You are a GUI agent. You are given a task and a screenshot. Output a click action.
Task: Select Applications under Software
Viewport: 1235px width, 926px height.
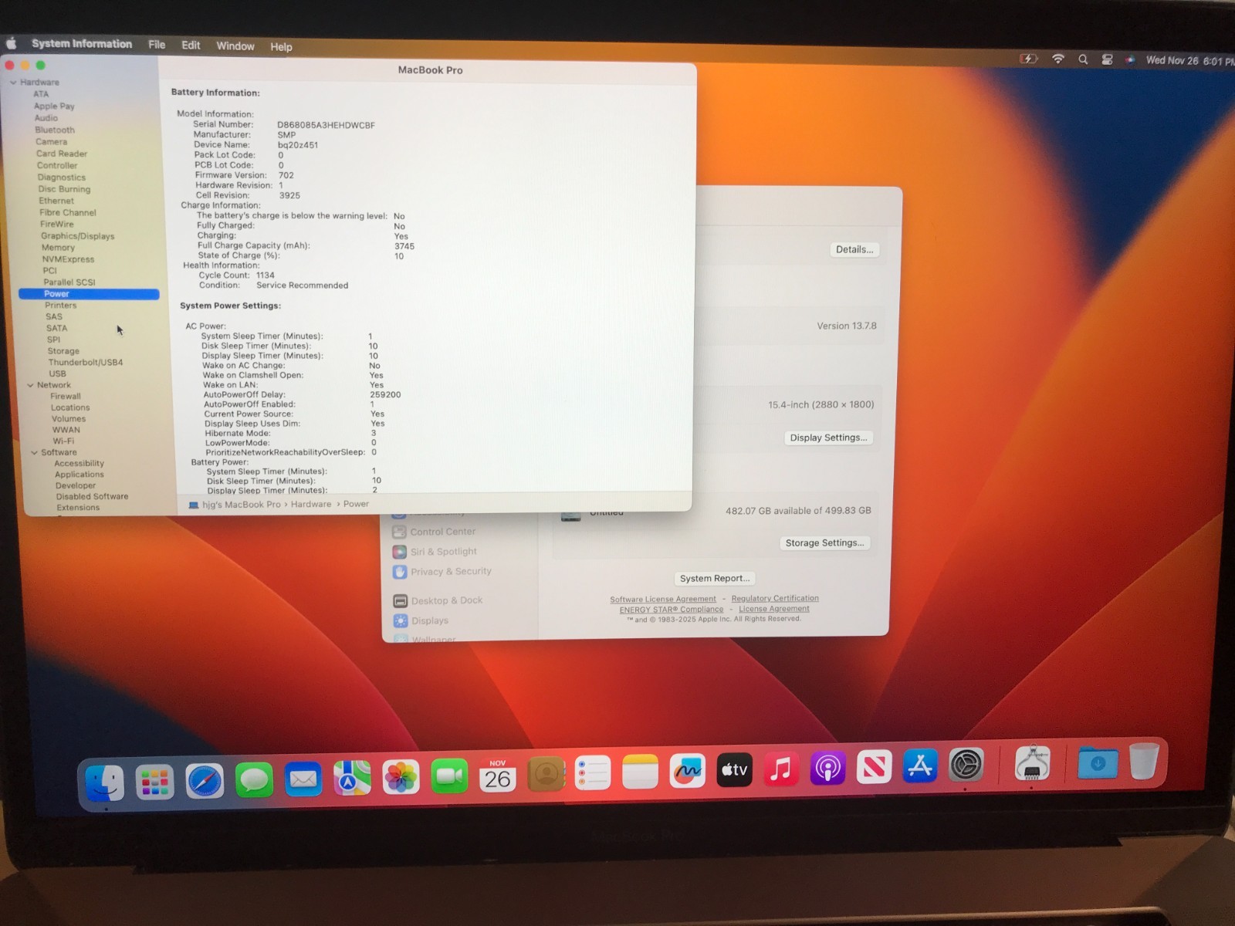pyautogui.click(x=80, y=475)
